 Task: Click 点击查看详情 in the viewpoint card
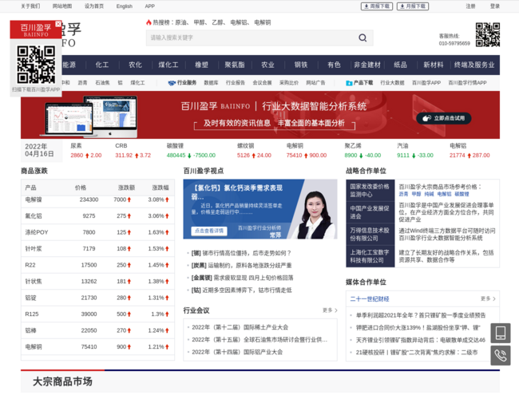click(x=209, y=231)
